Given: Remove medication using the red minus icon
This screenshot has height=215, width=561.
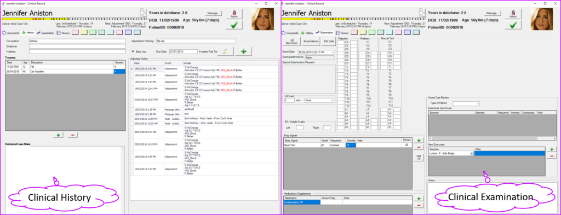Looking at the screenshot, I should pos(419,205).
